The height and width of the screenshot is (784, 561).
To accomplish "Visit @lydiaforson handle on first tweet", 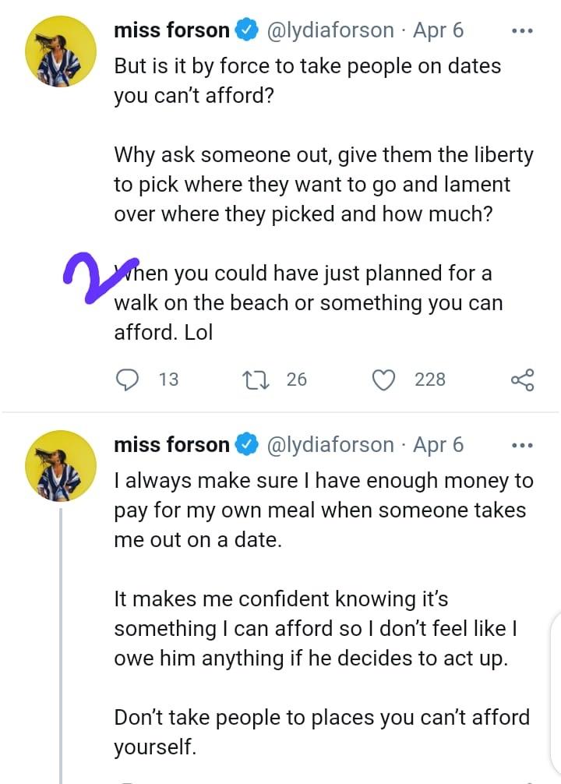I will click(x=331, y=31).
